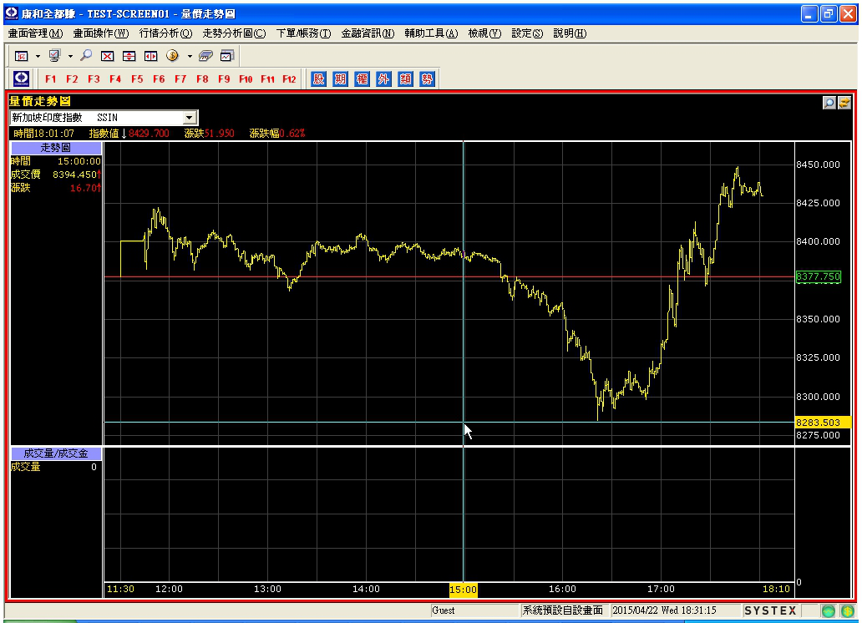Expand the 新加坡印度指數 SSIN symbol dropdown
This screenshot has width=862, height=623.
pos(189,118)
